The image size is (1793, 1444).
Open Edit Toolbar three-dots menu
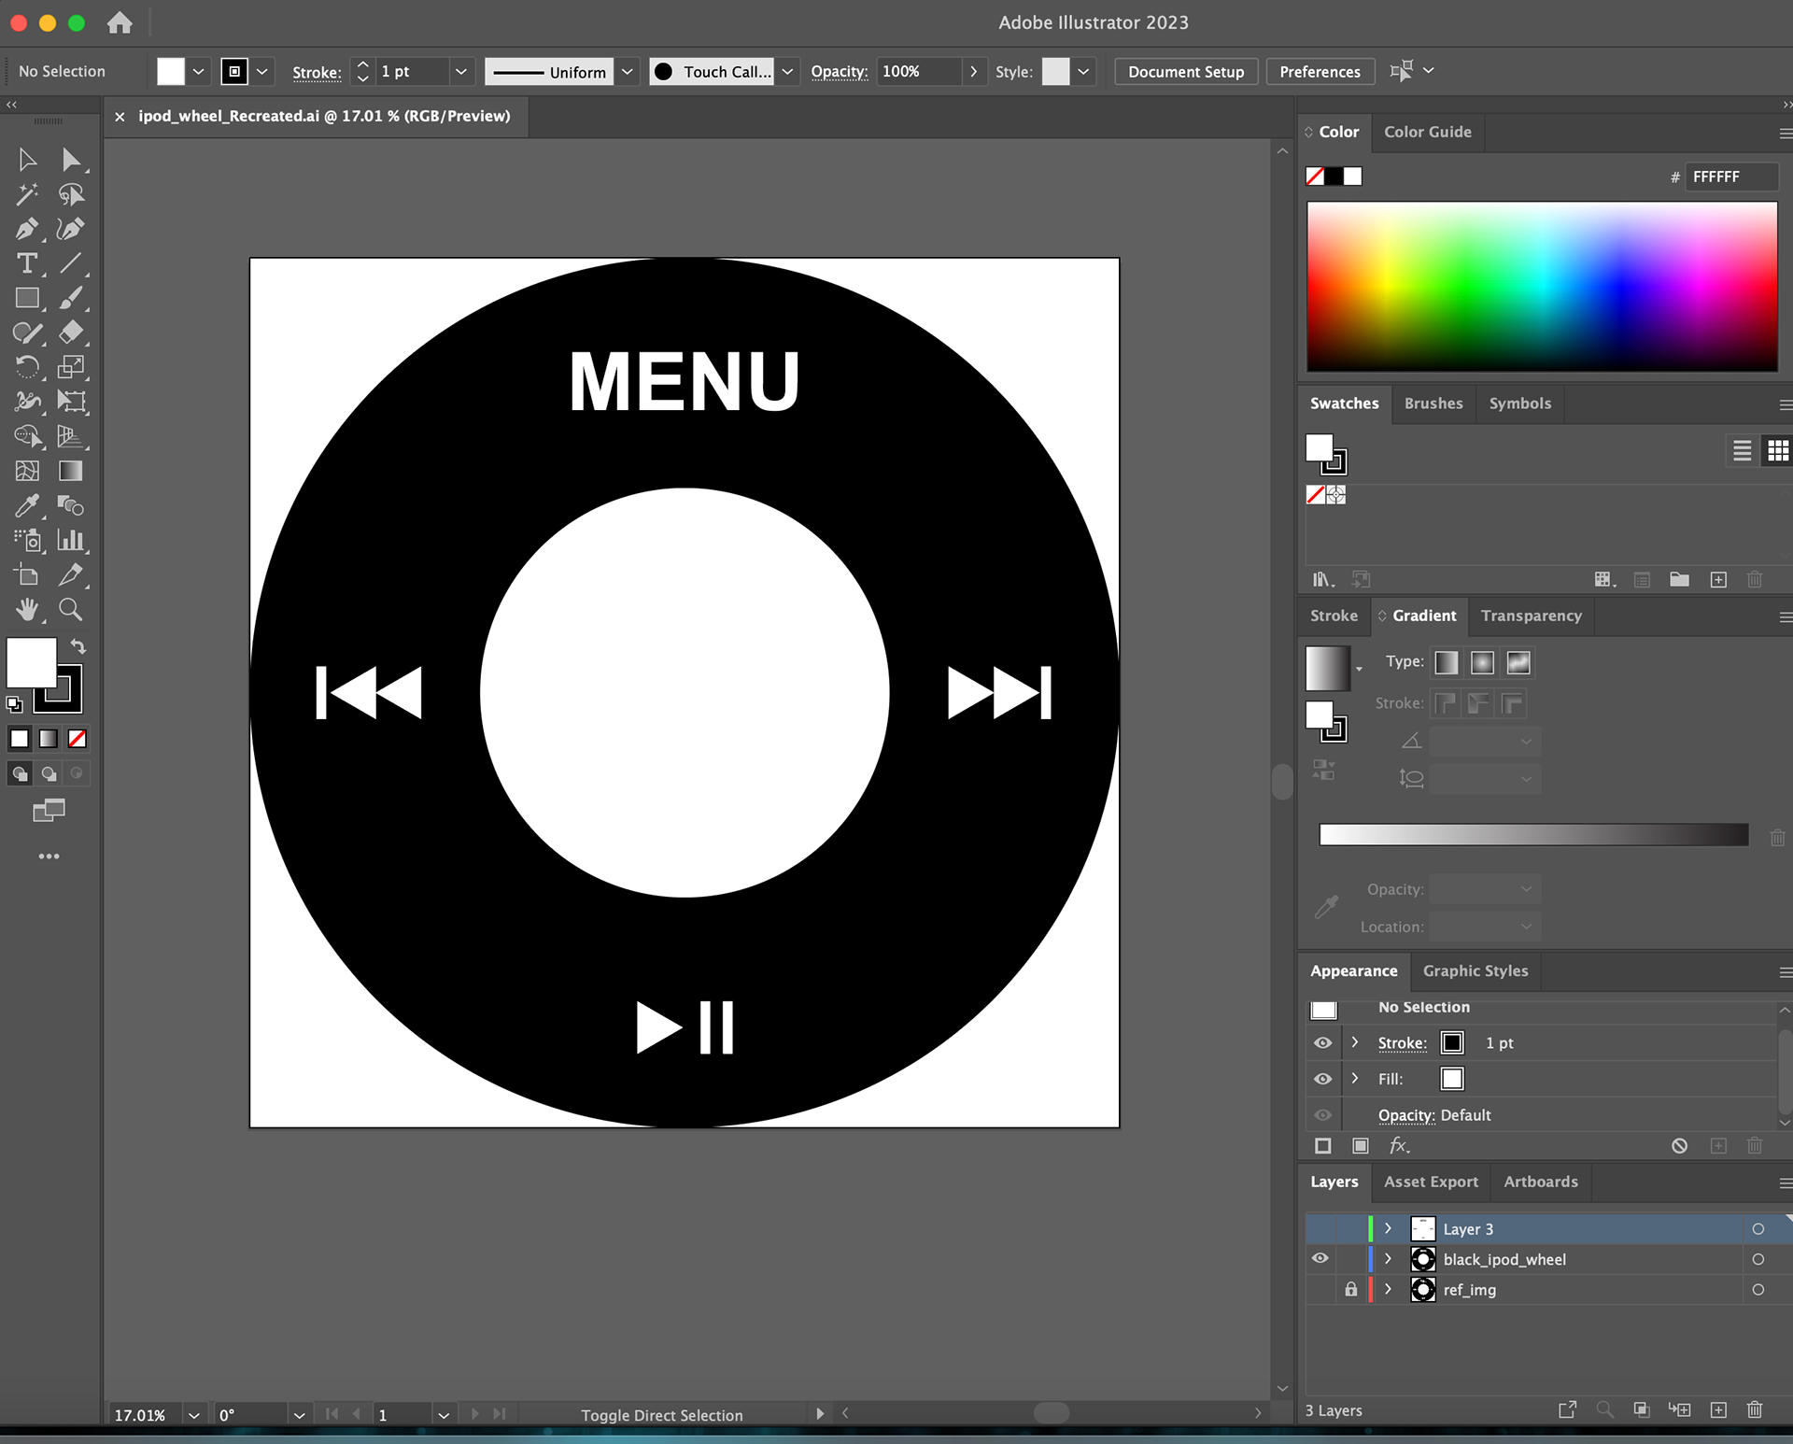coord(49,856)
